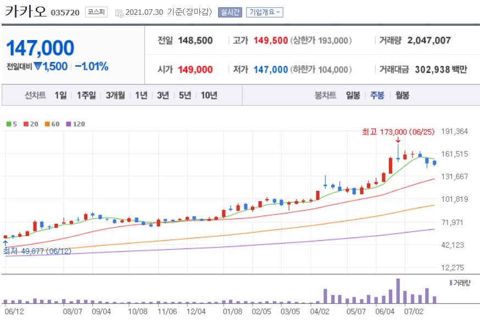Switch to the 주봉 weekly candle chart

coord(377,95)
